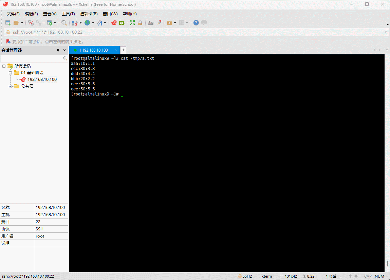The image size is (390, 280).
Task: Launch Xftp from the green toolbar icon
Action: (x=122, y=23)
